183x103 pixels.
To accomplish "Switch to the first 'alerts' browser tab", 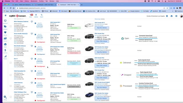I will coord(23,5).
